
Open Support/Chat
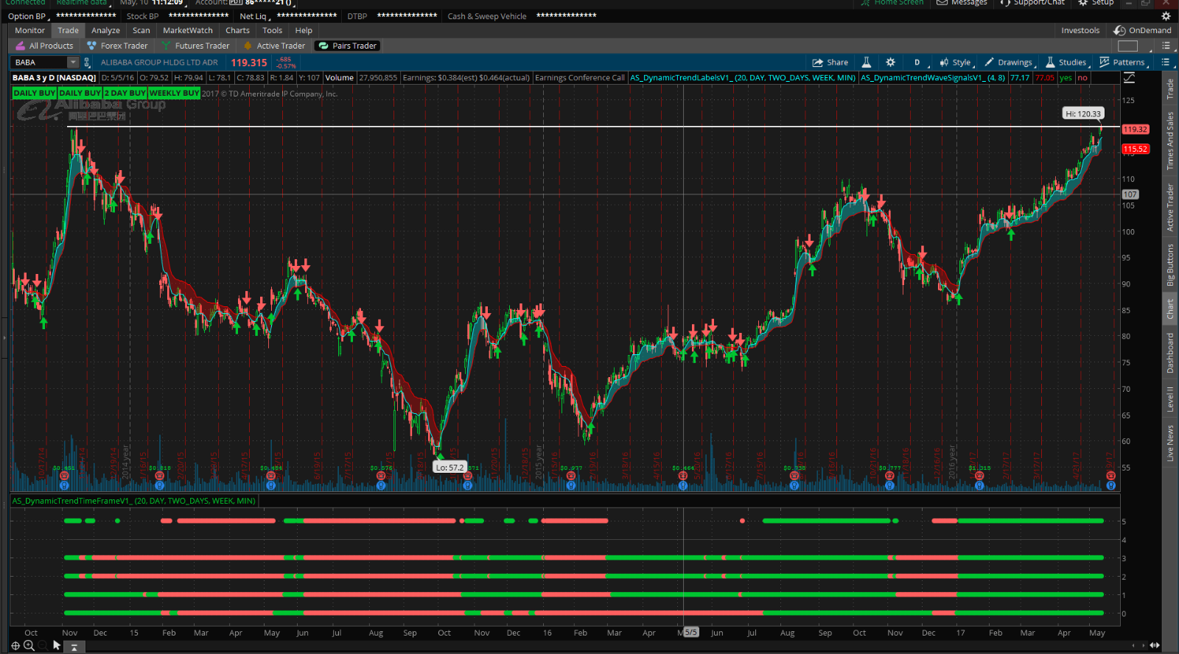pyautogui.click(x=1032, y=2)
